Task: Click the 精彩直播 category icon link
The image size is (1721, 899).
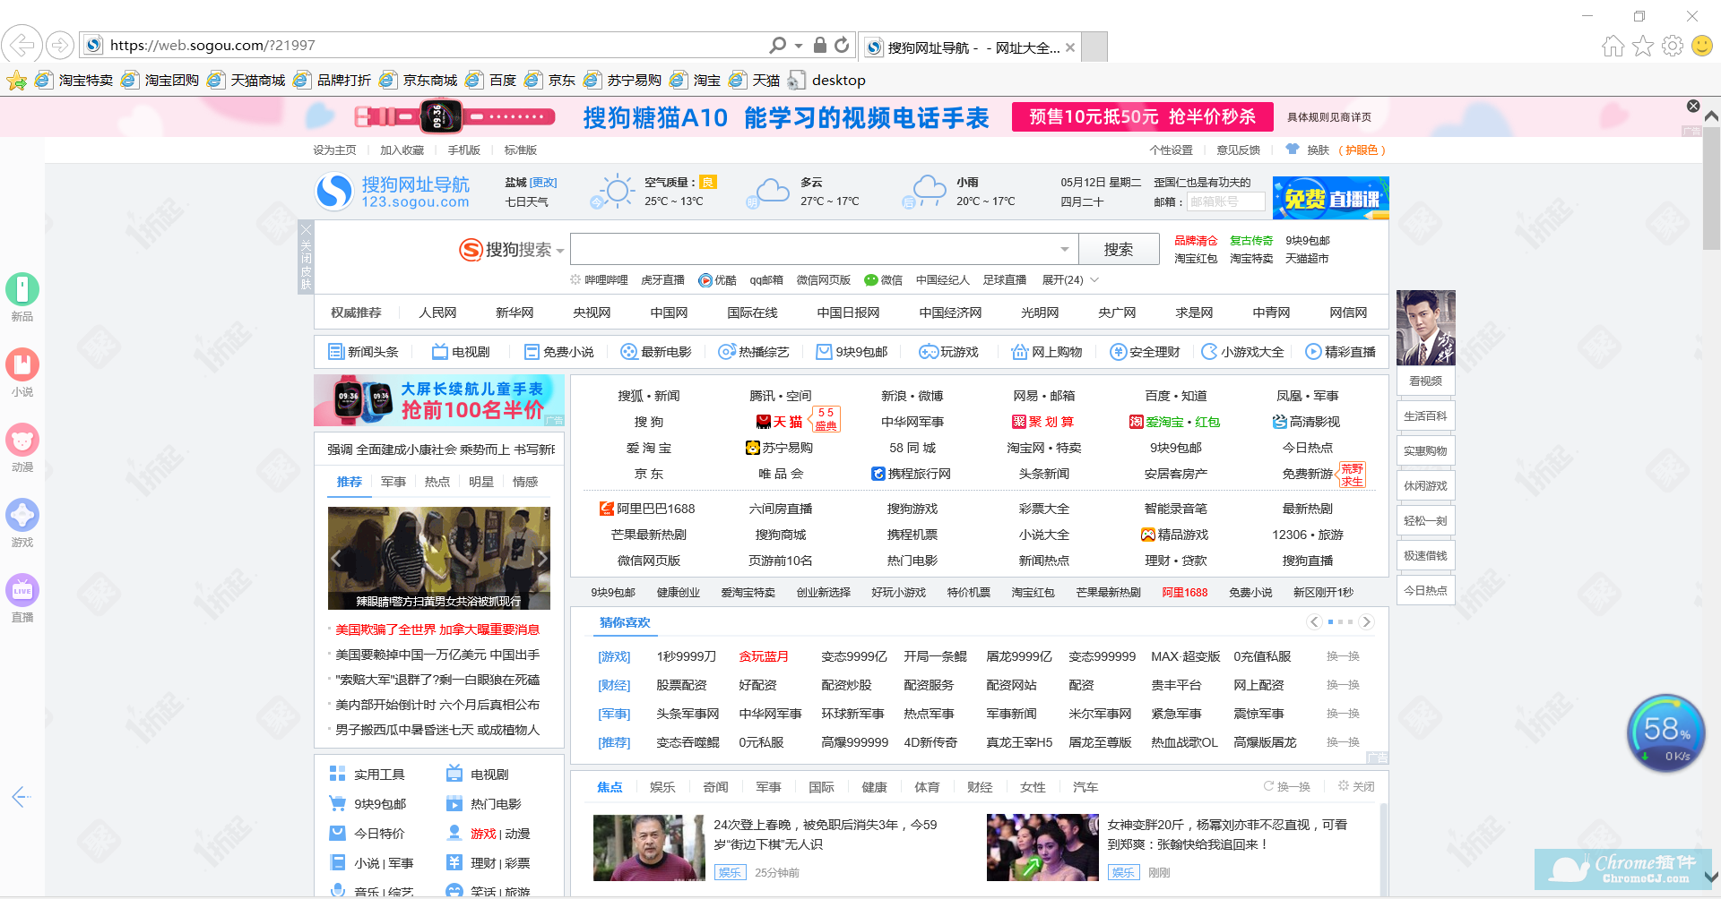Action: (x=1340, y=352)
